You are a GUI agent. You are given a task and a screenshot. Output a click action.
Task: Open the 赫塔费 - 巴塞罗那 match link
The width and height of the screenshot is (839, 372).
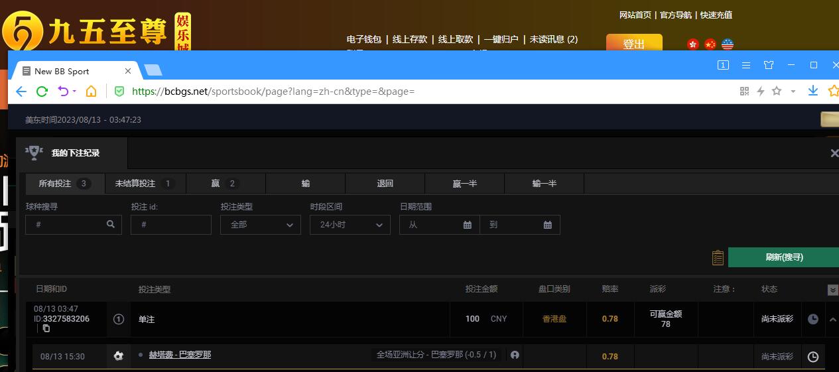click(x=180, y=355)
